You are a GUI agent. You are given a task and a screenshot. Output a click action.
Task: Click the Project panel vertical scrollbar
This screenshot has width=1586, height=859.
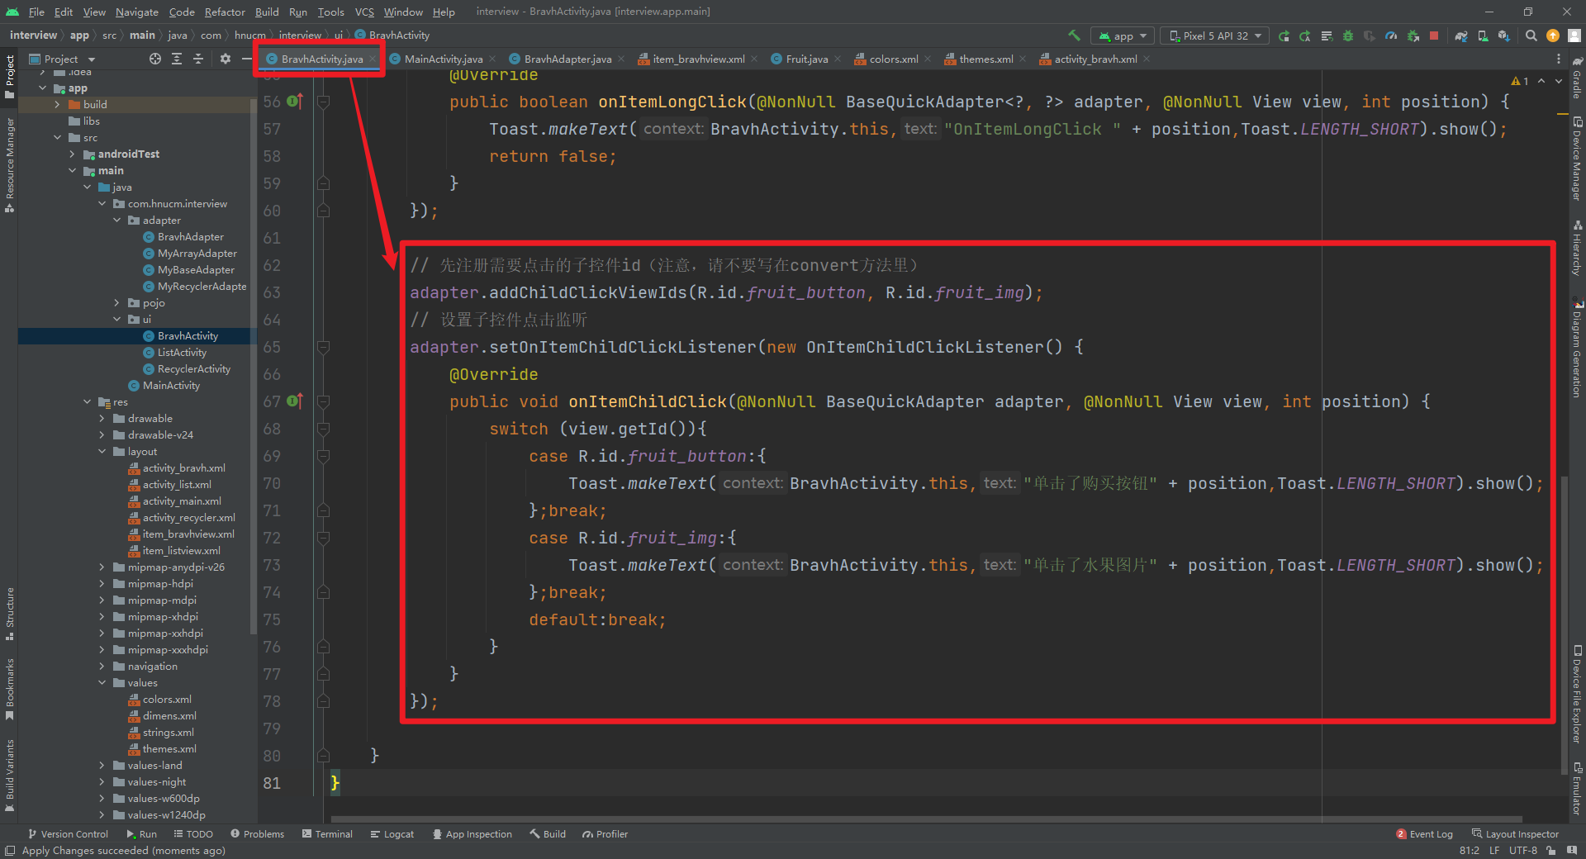[x=254, y=367]
